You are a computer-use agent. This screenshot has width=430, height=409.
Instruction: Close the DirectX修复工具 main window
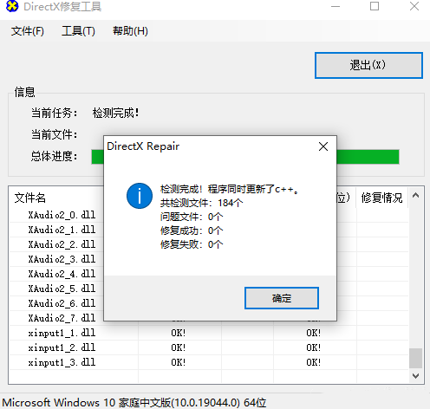click(x=414, y=6)
